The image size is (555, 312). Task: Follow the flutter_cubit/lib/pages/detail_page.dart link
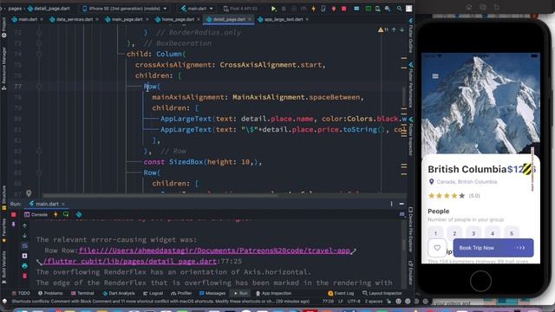tap(129, 262)
